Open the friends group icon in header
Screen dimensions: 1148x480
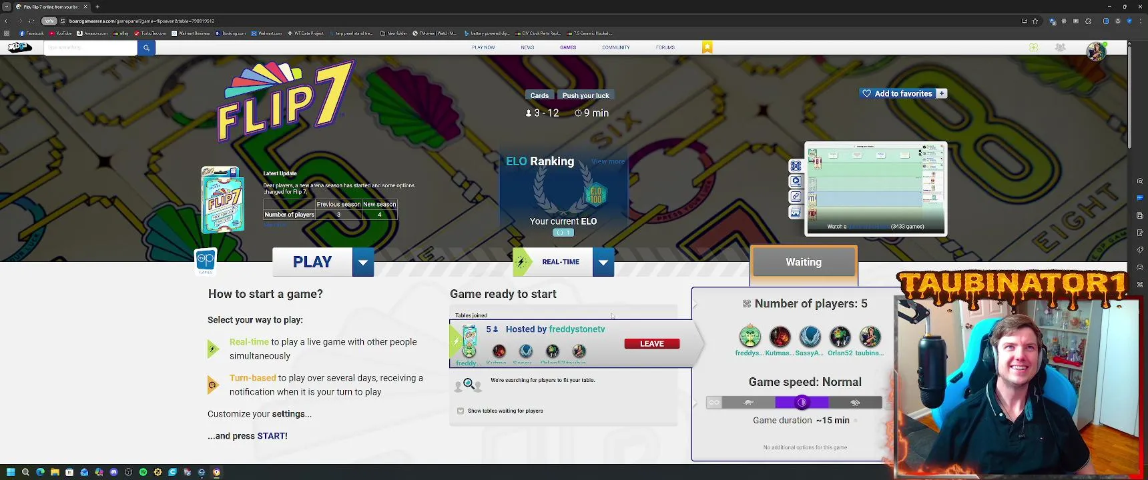click(x=1060, y=47)
